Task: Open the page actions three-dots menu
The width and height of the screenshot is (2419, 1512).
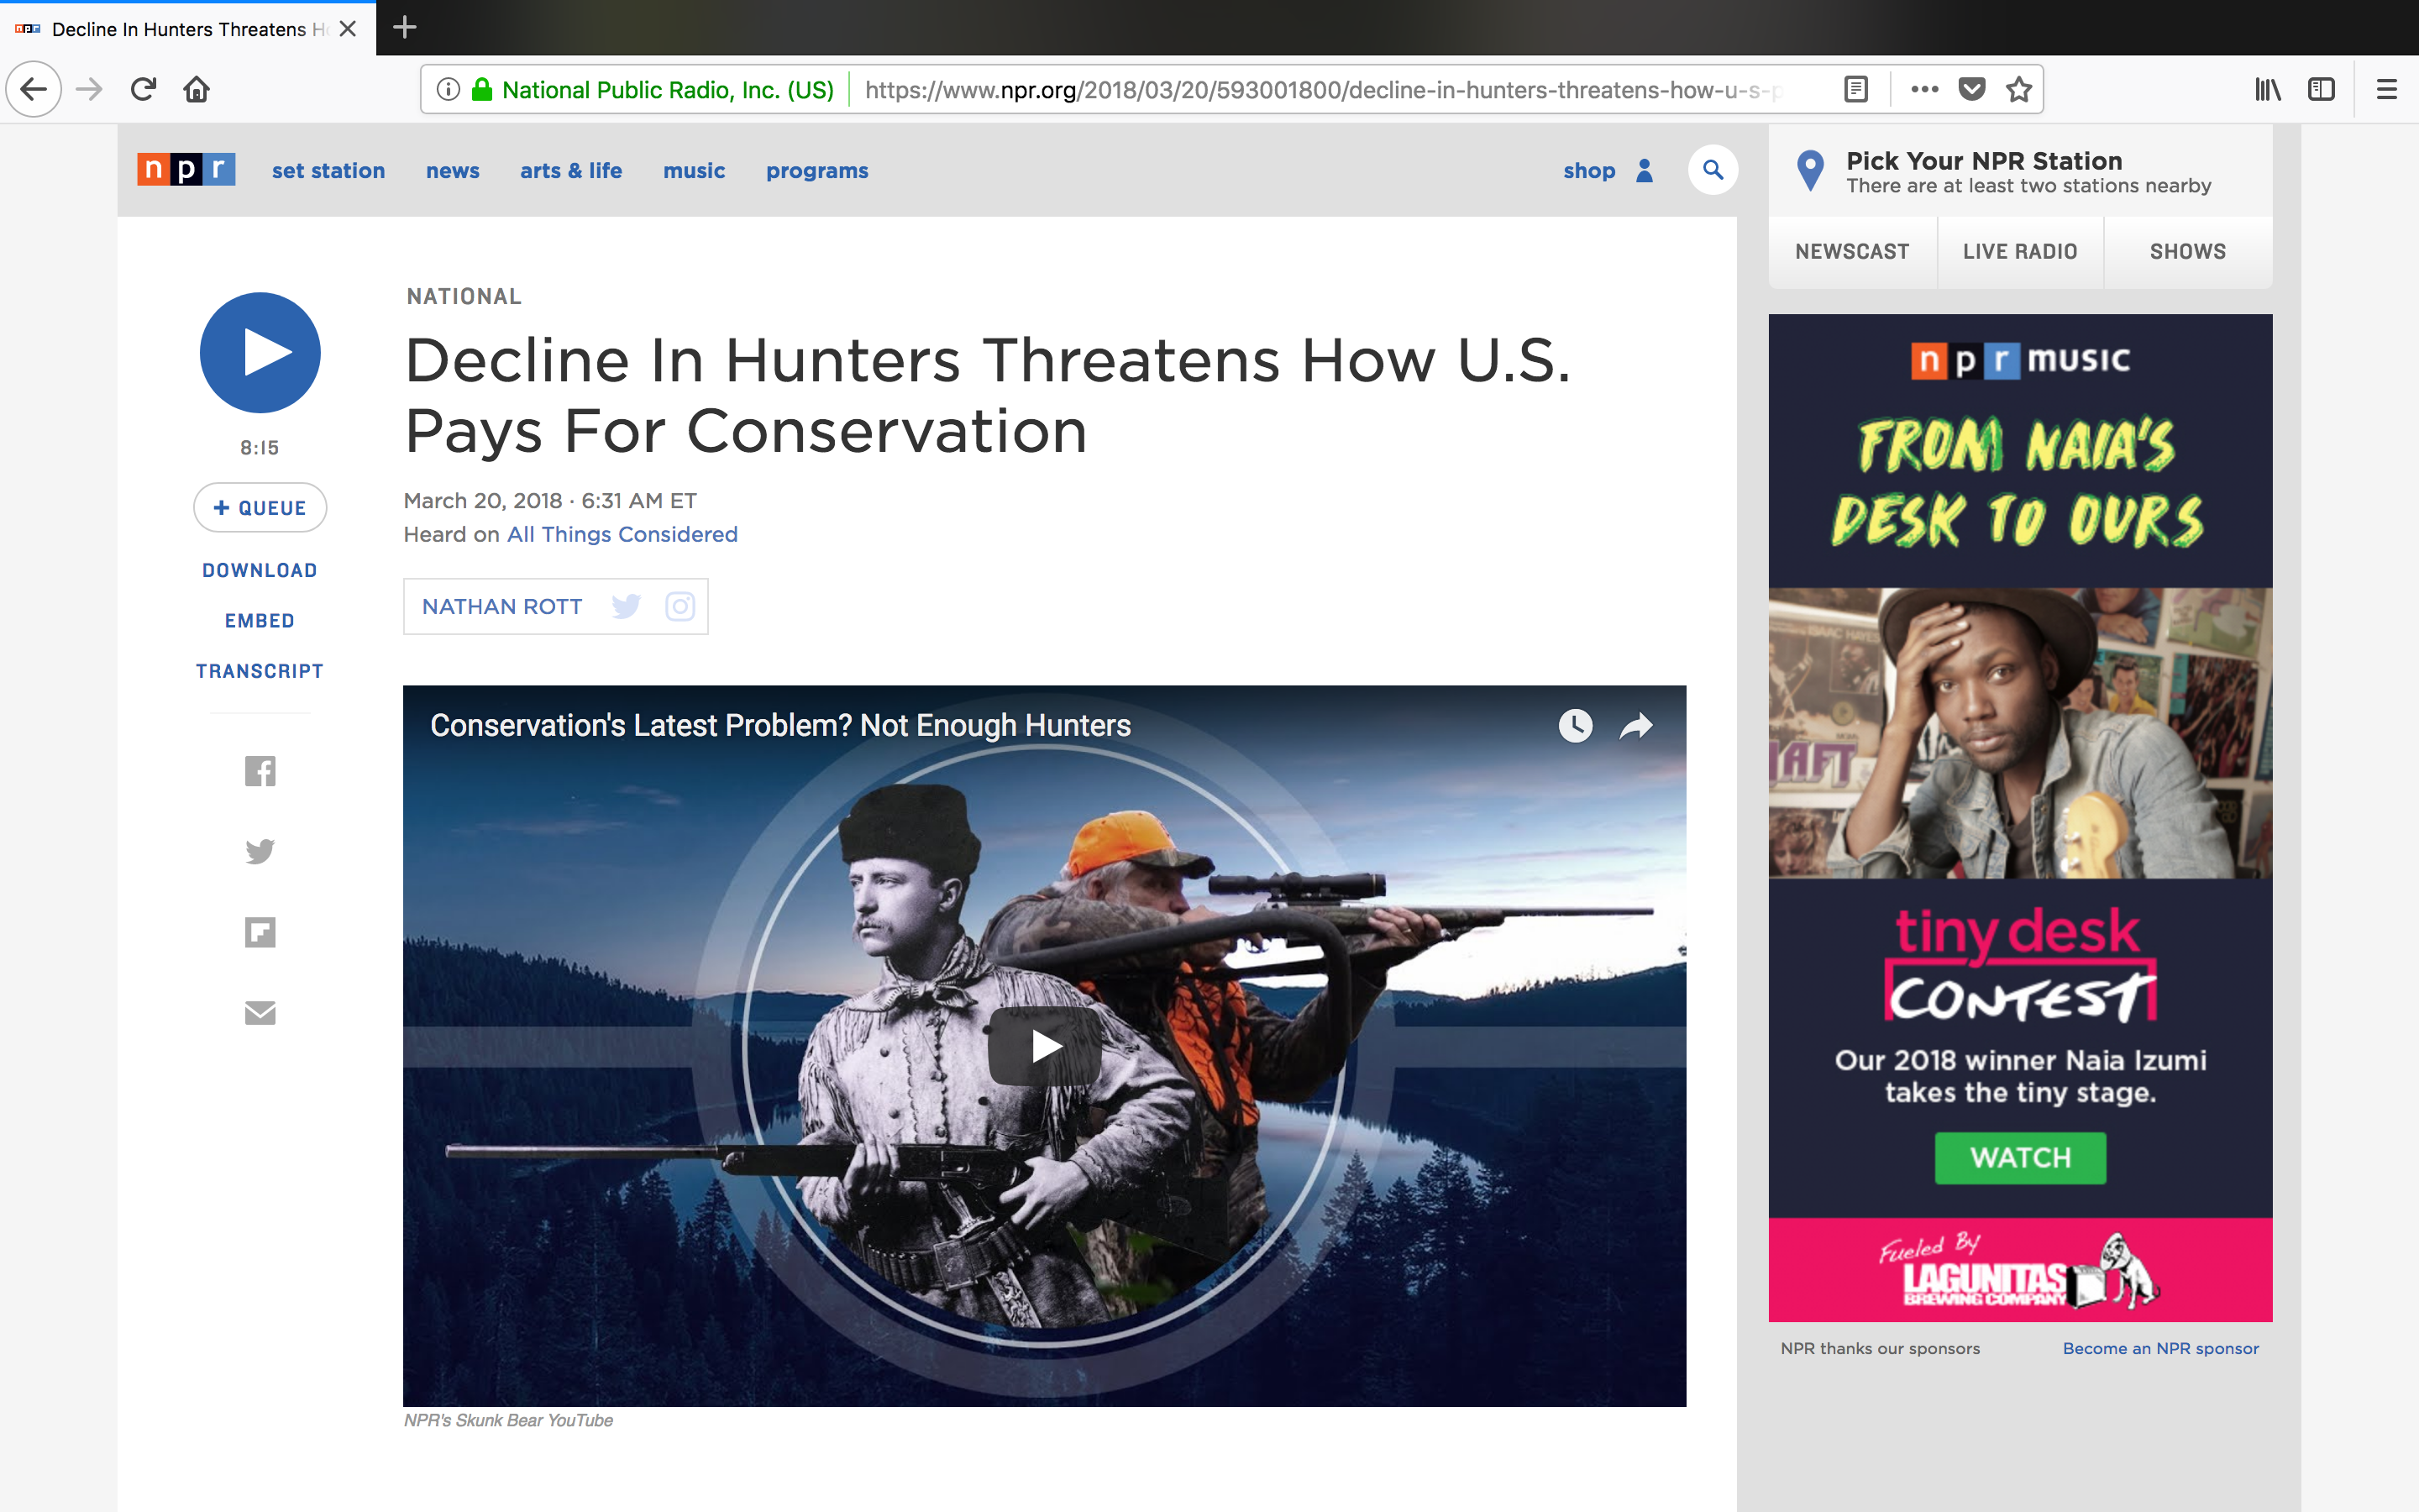Action: point(1924,90)
